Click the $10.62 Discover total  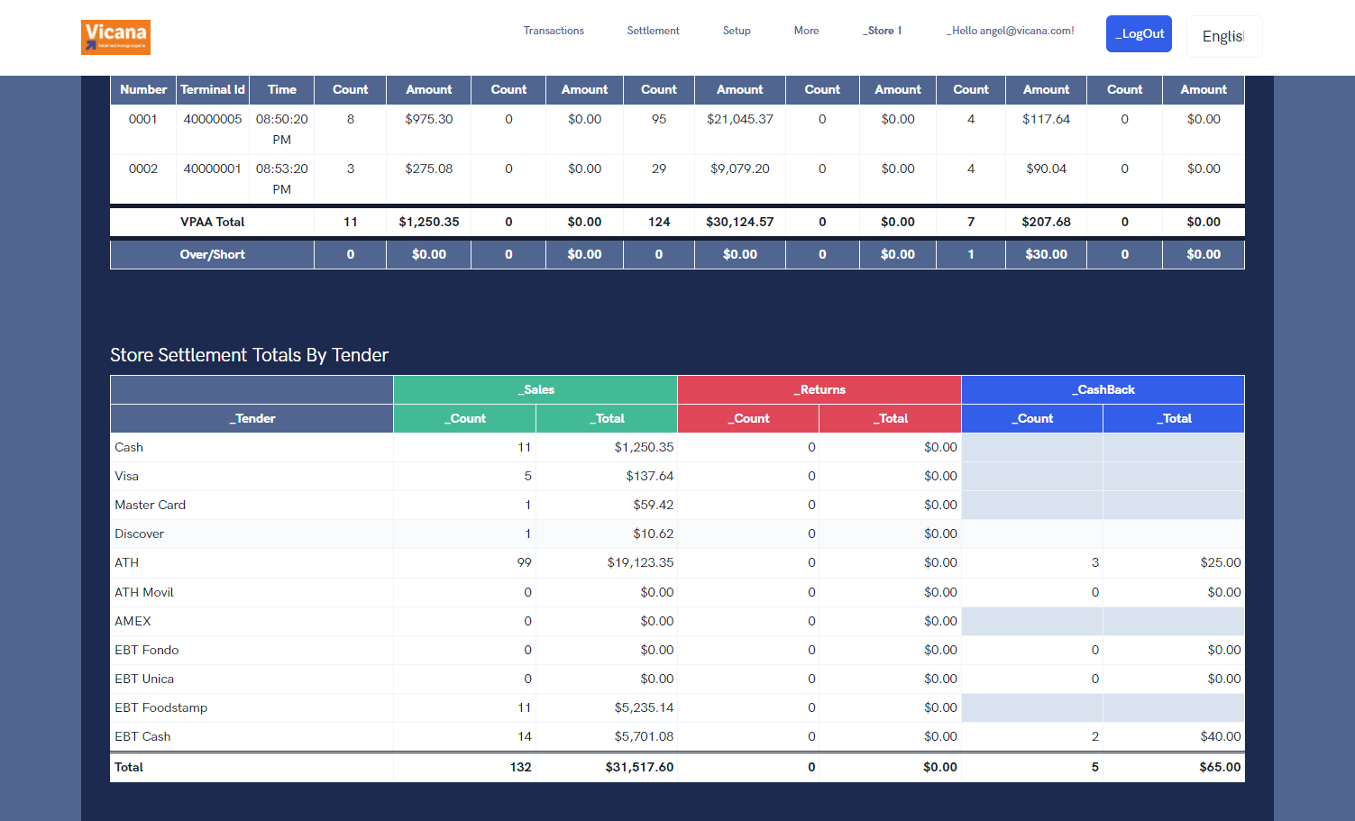(x=654, y=534)
